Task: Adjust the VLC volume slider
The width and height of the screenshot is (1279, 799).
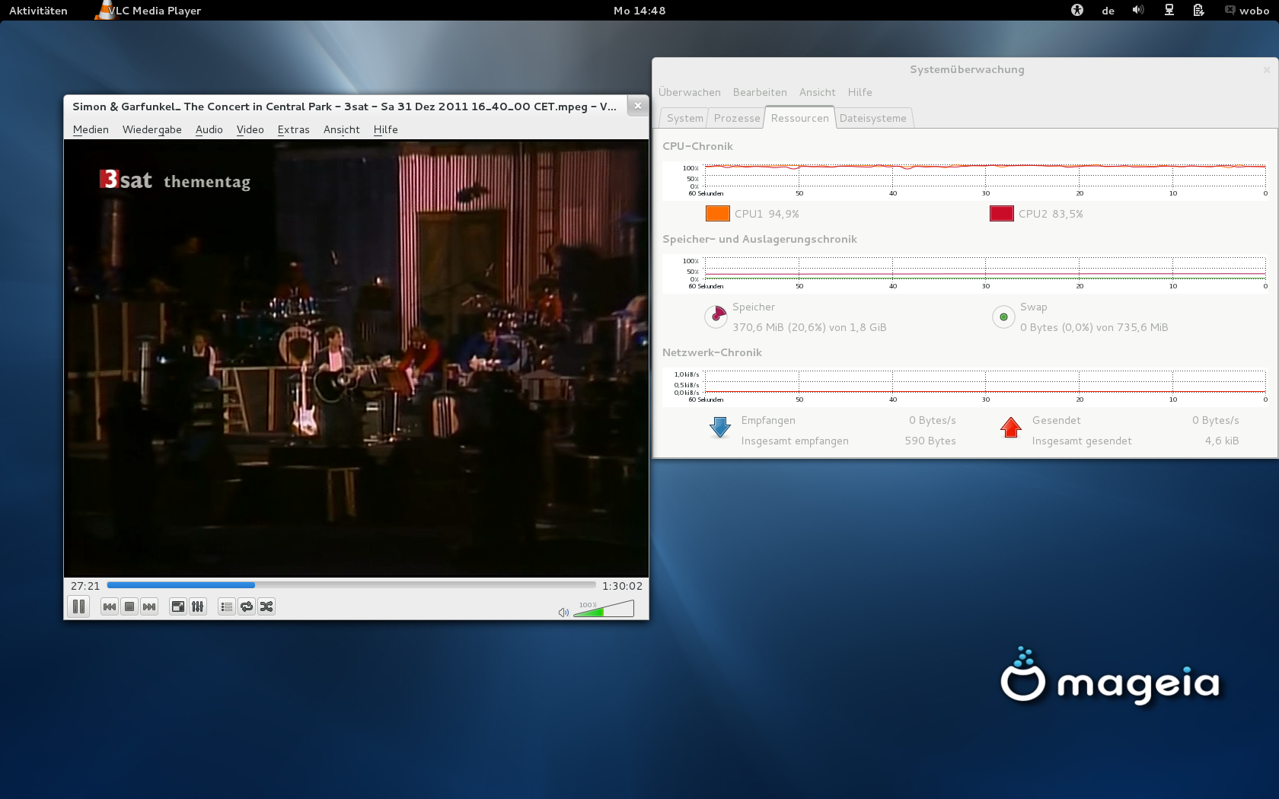Action: tap(604, 610)
